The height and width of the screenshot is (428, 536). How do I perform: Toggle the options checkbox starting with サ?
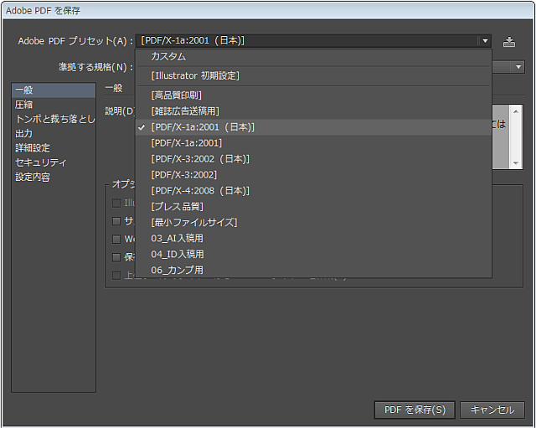click(116, 221)
